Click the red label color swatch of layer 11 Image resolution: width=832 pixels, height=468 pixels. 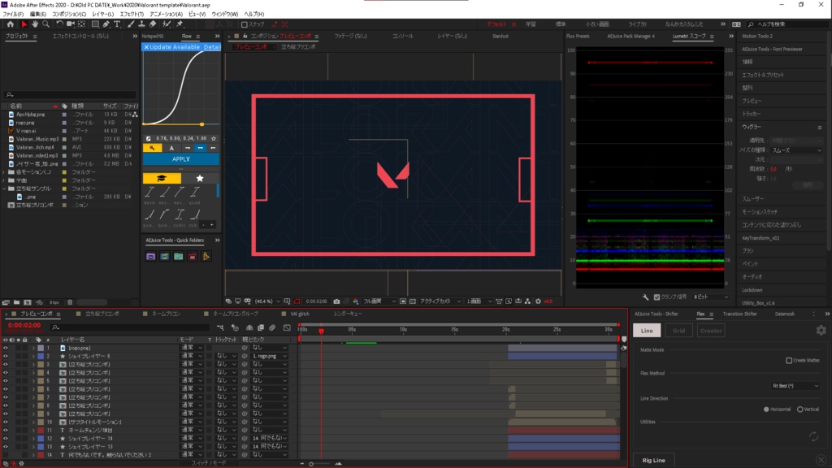41,431
